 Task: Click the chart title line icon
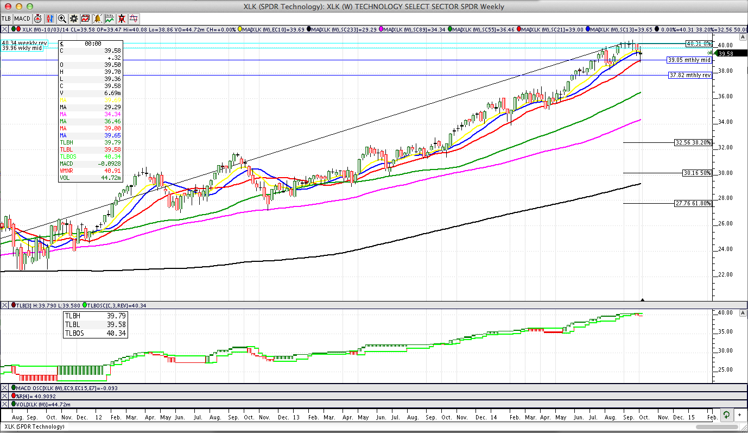110,18
